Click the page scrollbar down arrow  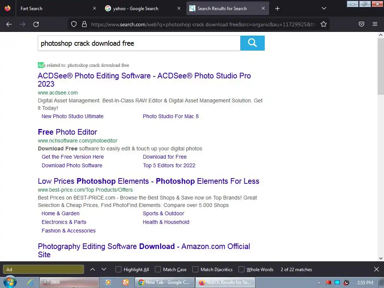tap(381, 258)
